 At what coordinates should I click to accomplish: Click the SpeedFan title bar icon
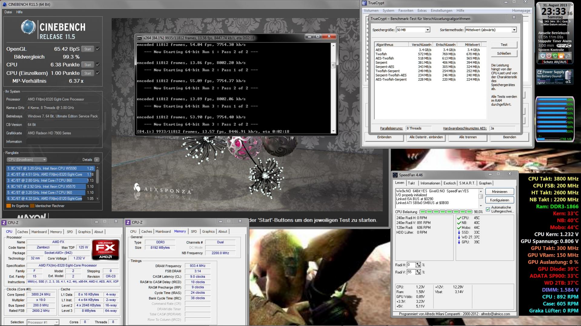[x=395, y=175]
